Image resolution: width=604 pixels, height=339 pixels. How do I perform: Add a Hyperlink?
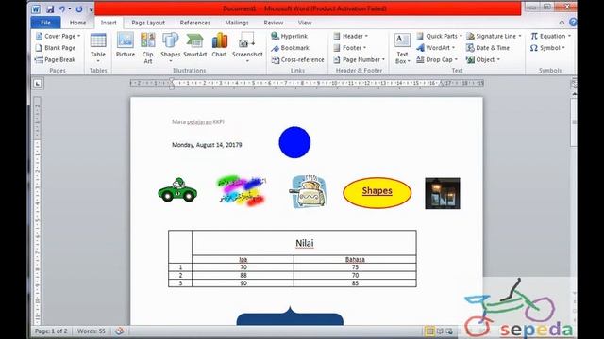[x=290, y=36]
